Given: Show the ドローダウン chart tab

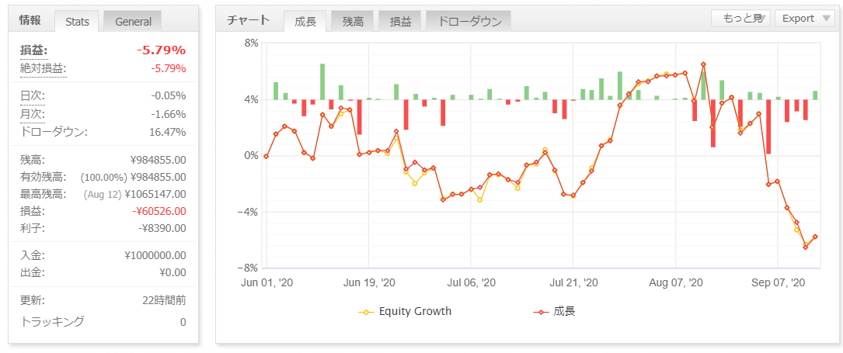Looking at the screenshot, I should pos(469,22).
